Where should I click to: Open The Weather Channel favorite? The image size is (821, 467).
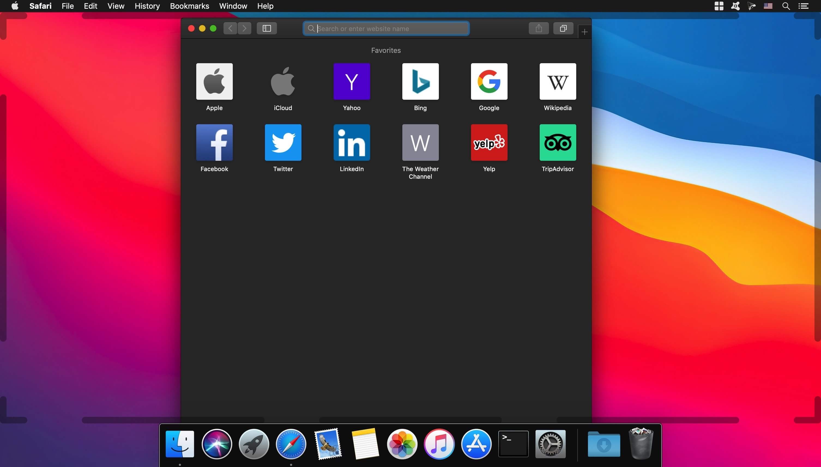(420, 142)
